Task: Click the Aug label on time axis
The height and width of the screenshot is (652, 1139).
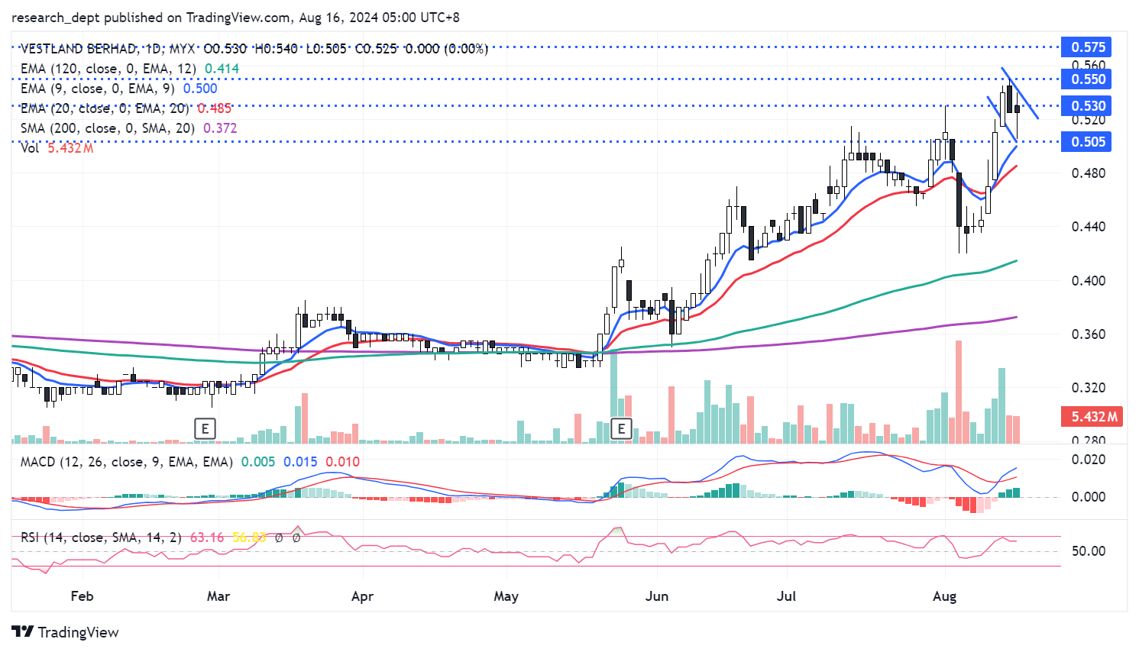Action: pyautogui.click(x=944, y=596)
